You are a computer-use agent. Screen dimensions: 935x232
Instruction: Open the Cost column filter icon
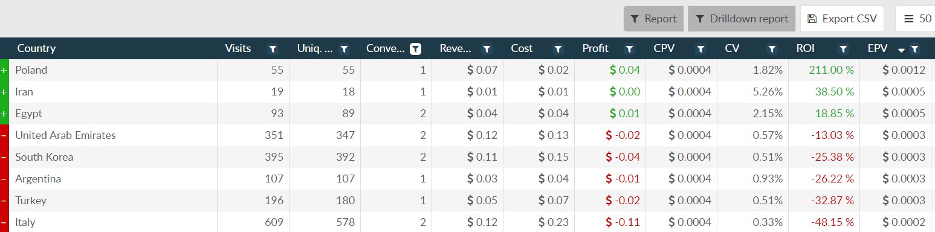[x=558, y=49]
